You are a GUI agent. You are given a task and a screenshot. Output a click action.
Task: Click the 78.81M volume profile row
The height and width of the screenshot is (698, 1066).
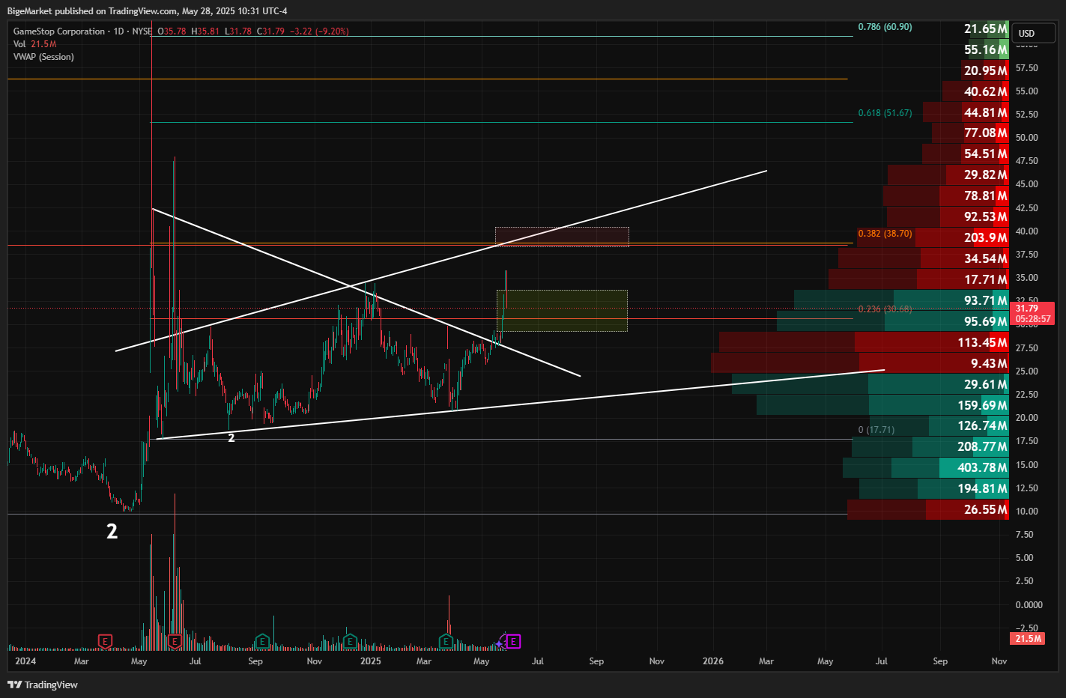pyautogui.click(x=946, y=195)
